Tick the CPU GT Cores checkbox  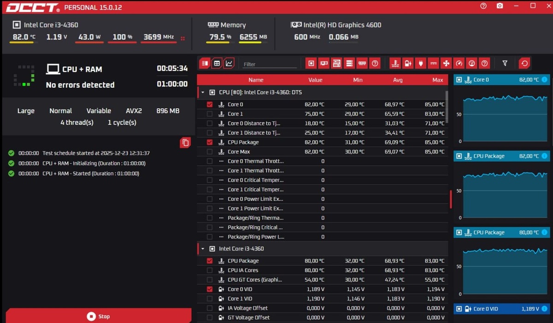(x=210, y=280)
